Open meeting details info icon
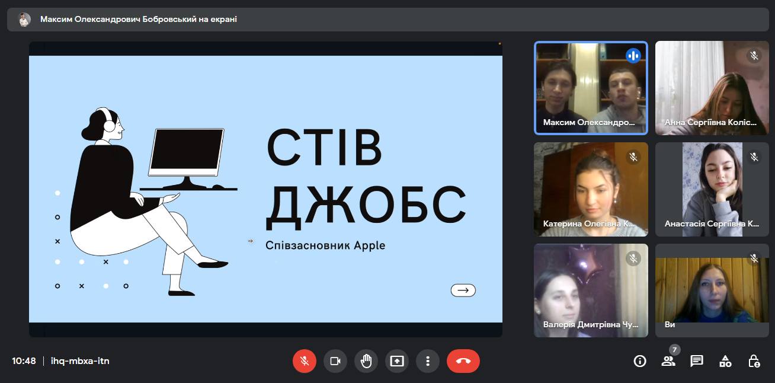Viewport: 775px width, 383px height. [x=640, y=361]
